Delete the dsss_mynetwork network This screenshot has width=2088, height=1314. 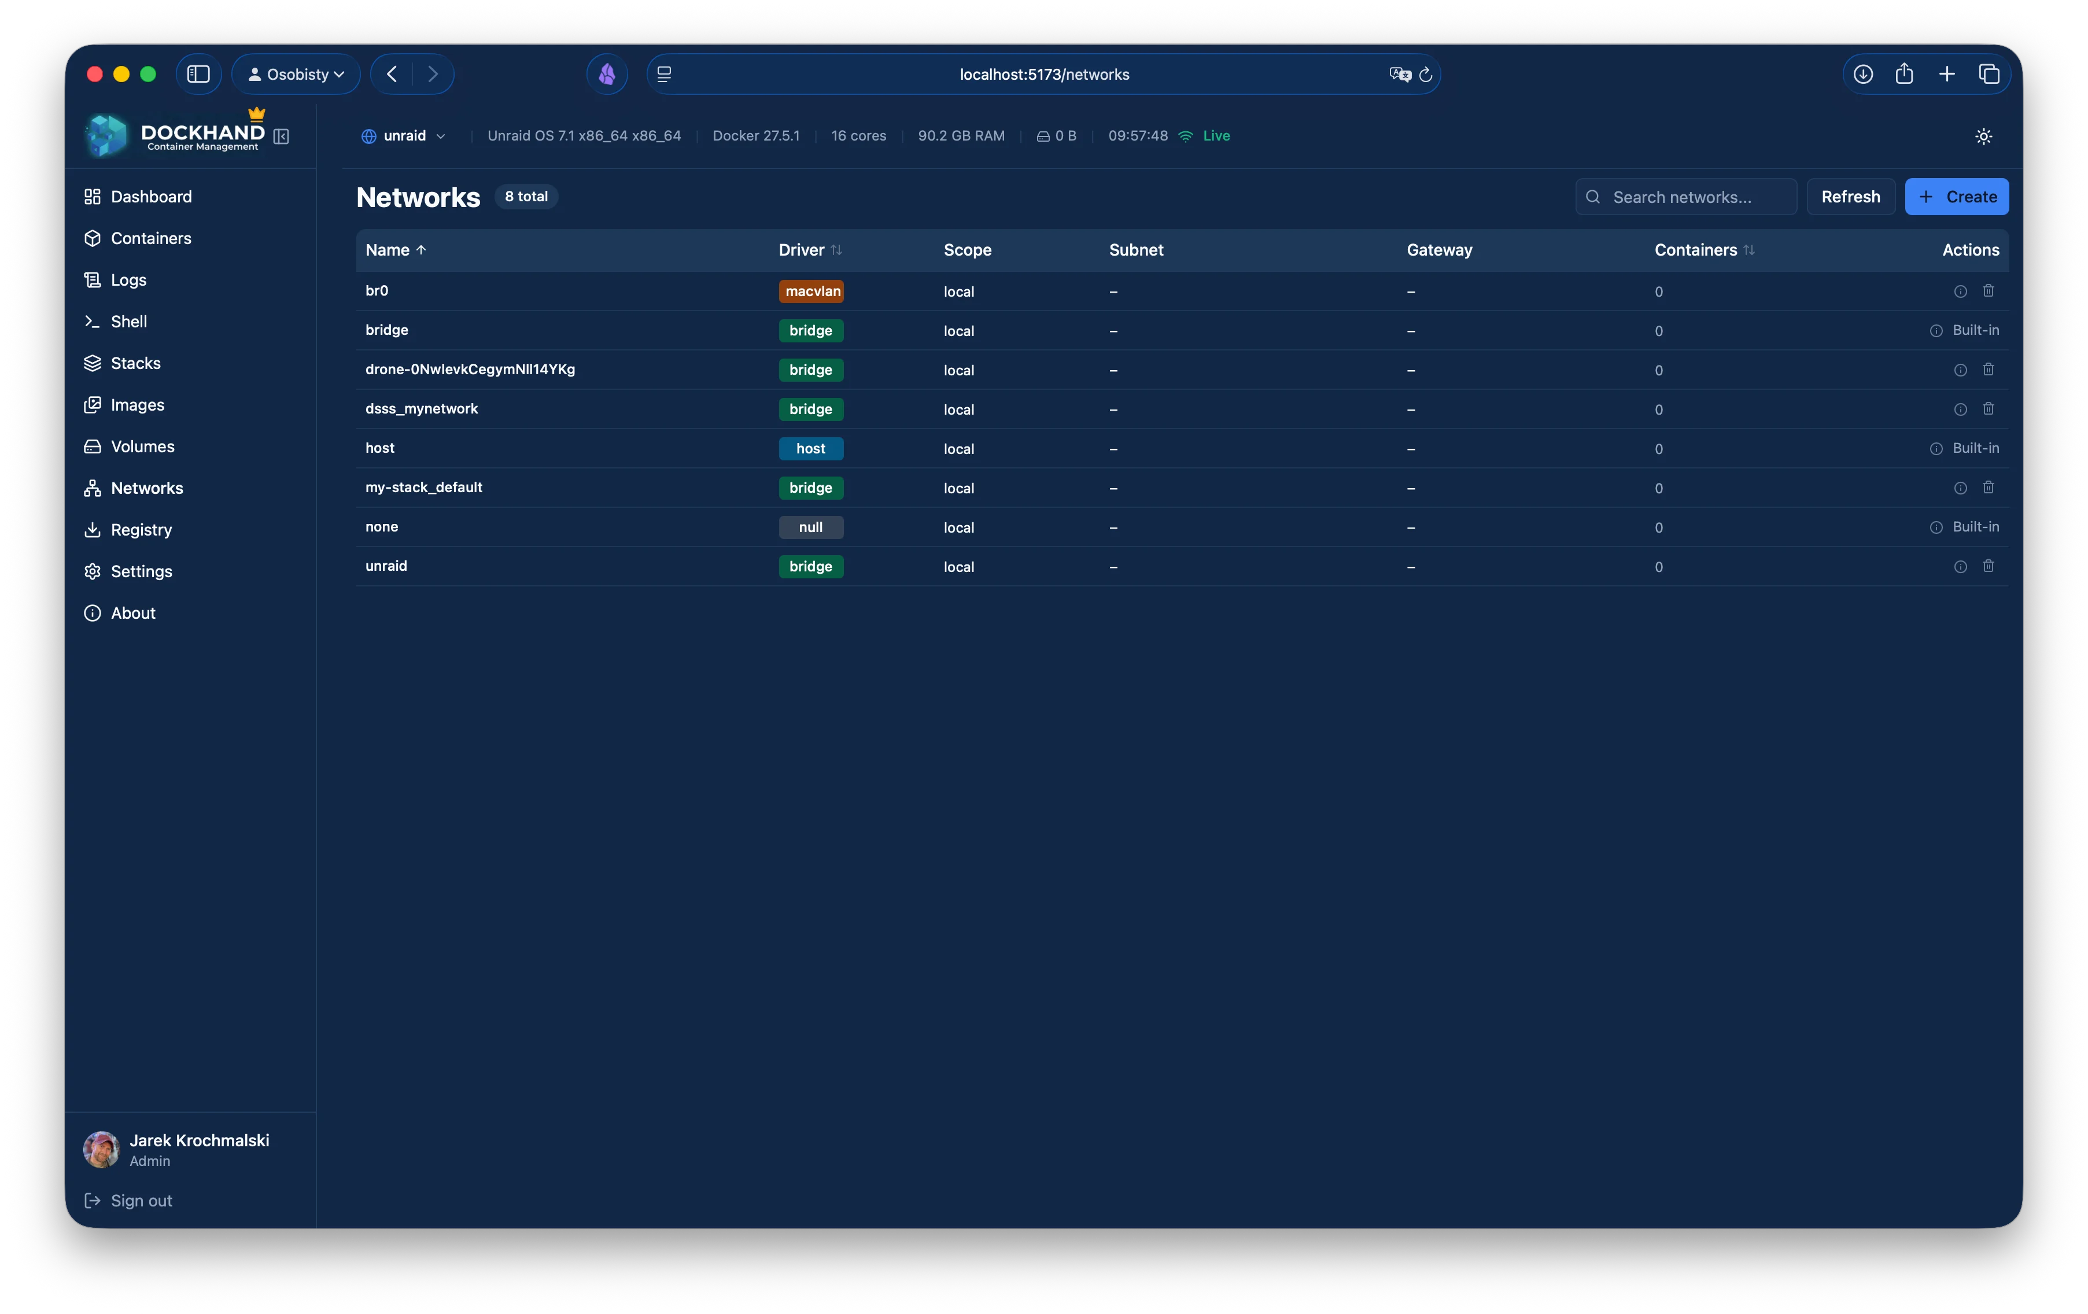(x=1989, y=409)
